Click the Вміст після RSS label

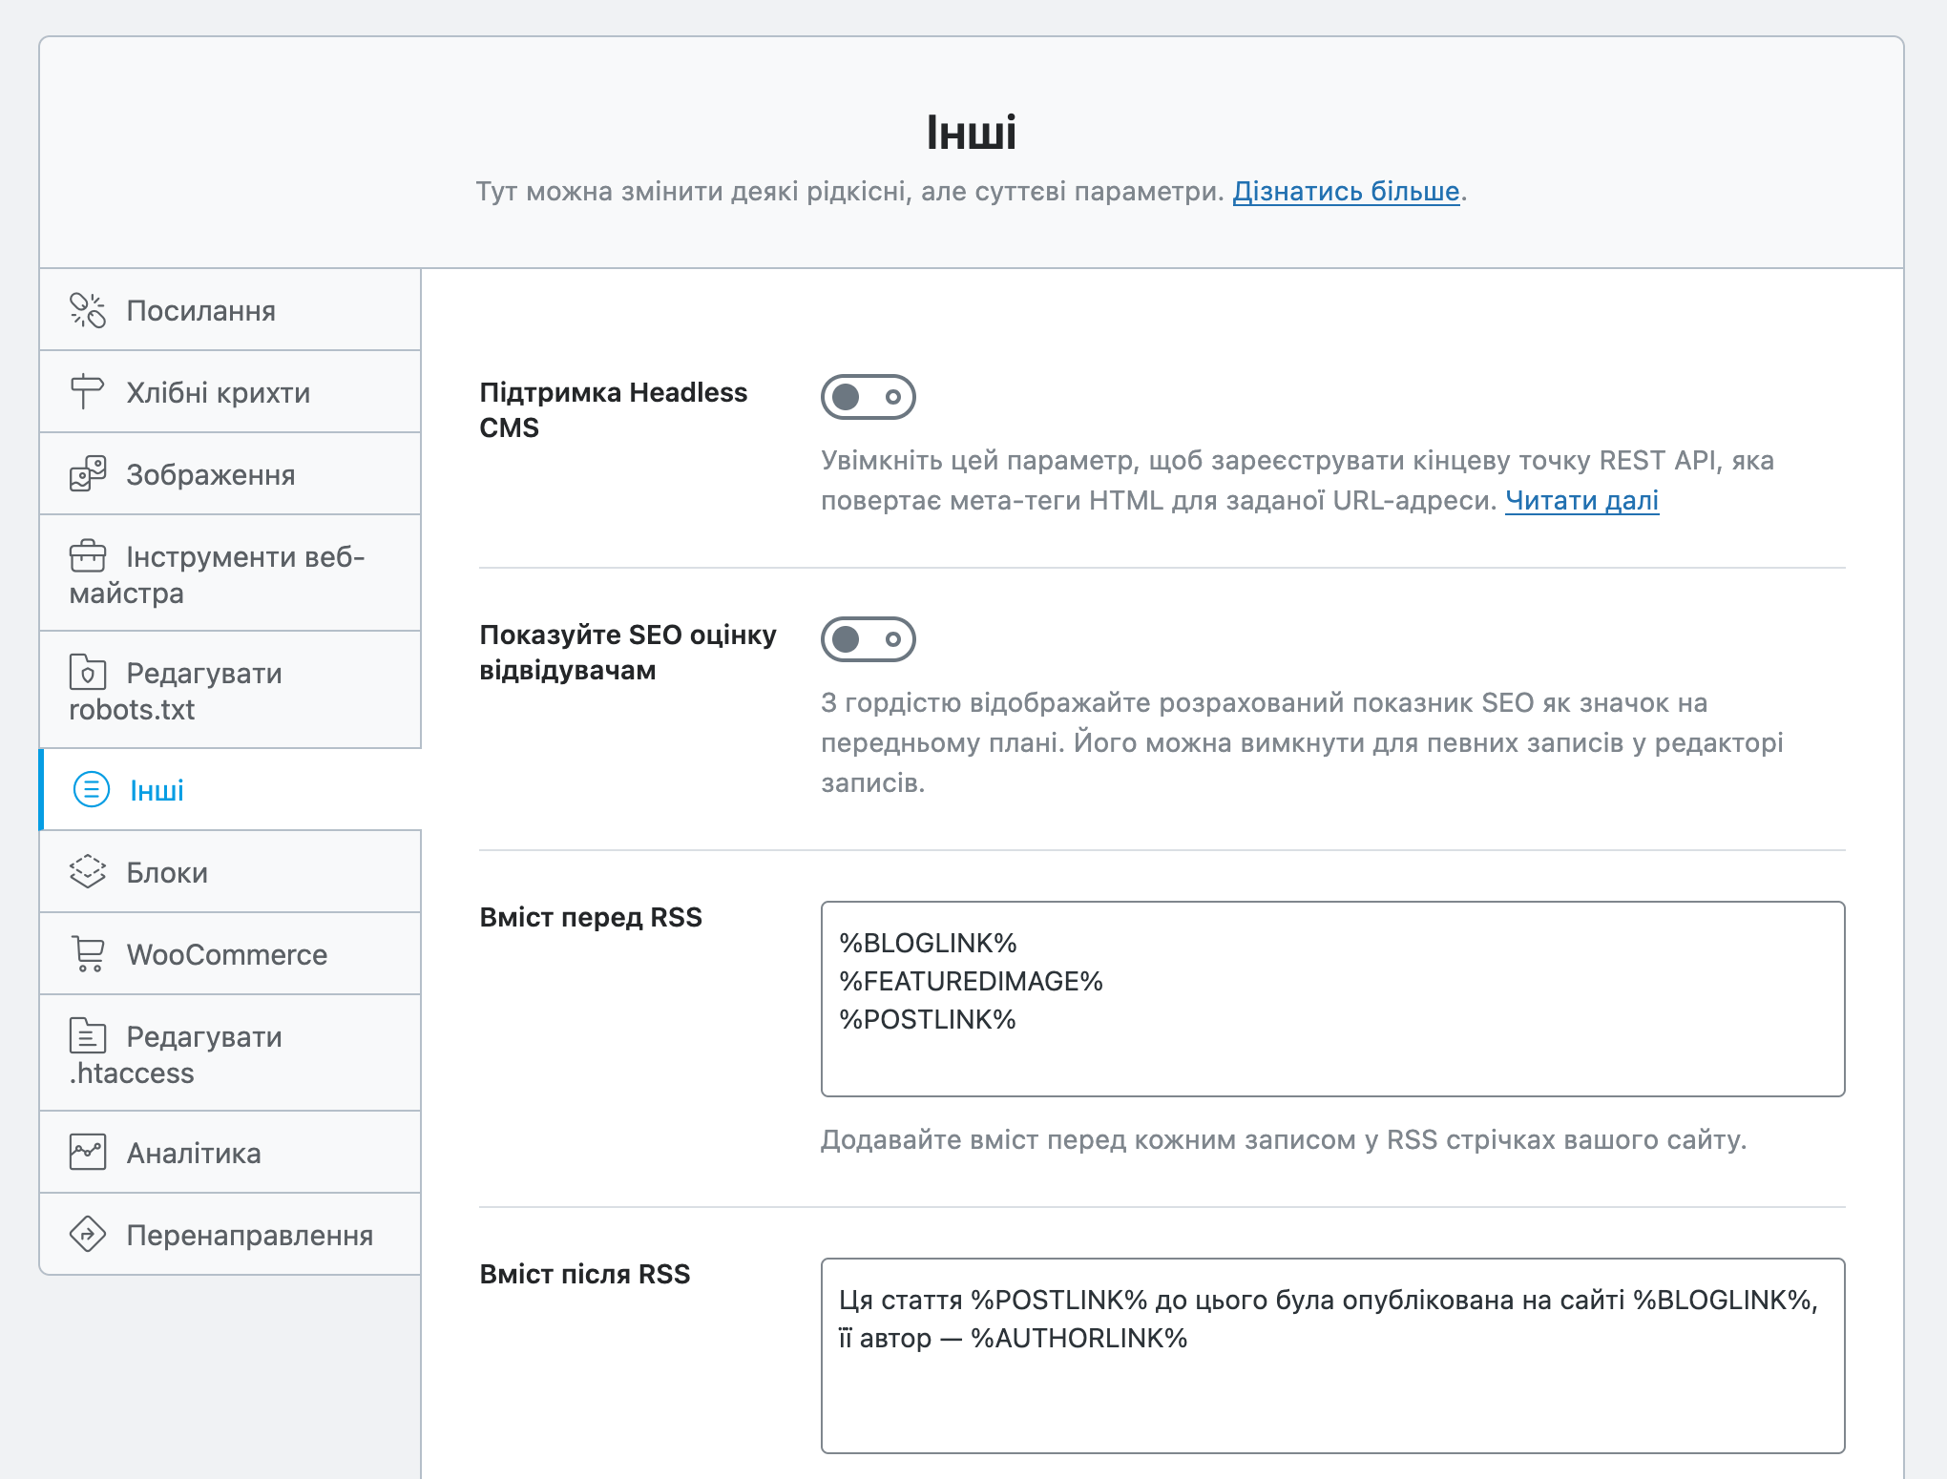click(584, 1275)
